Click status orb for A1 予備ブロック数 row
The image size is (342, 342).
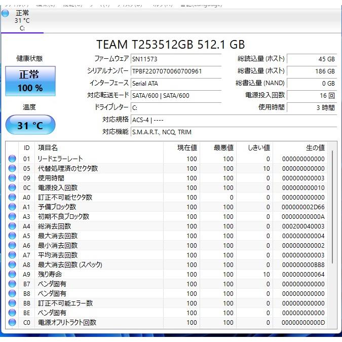click(12, 207)
